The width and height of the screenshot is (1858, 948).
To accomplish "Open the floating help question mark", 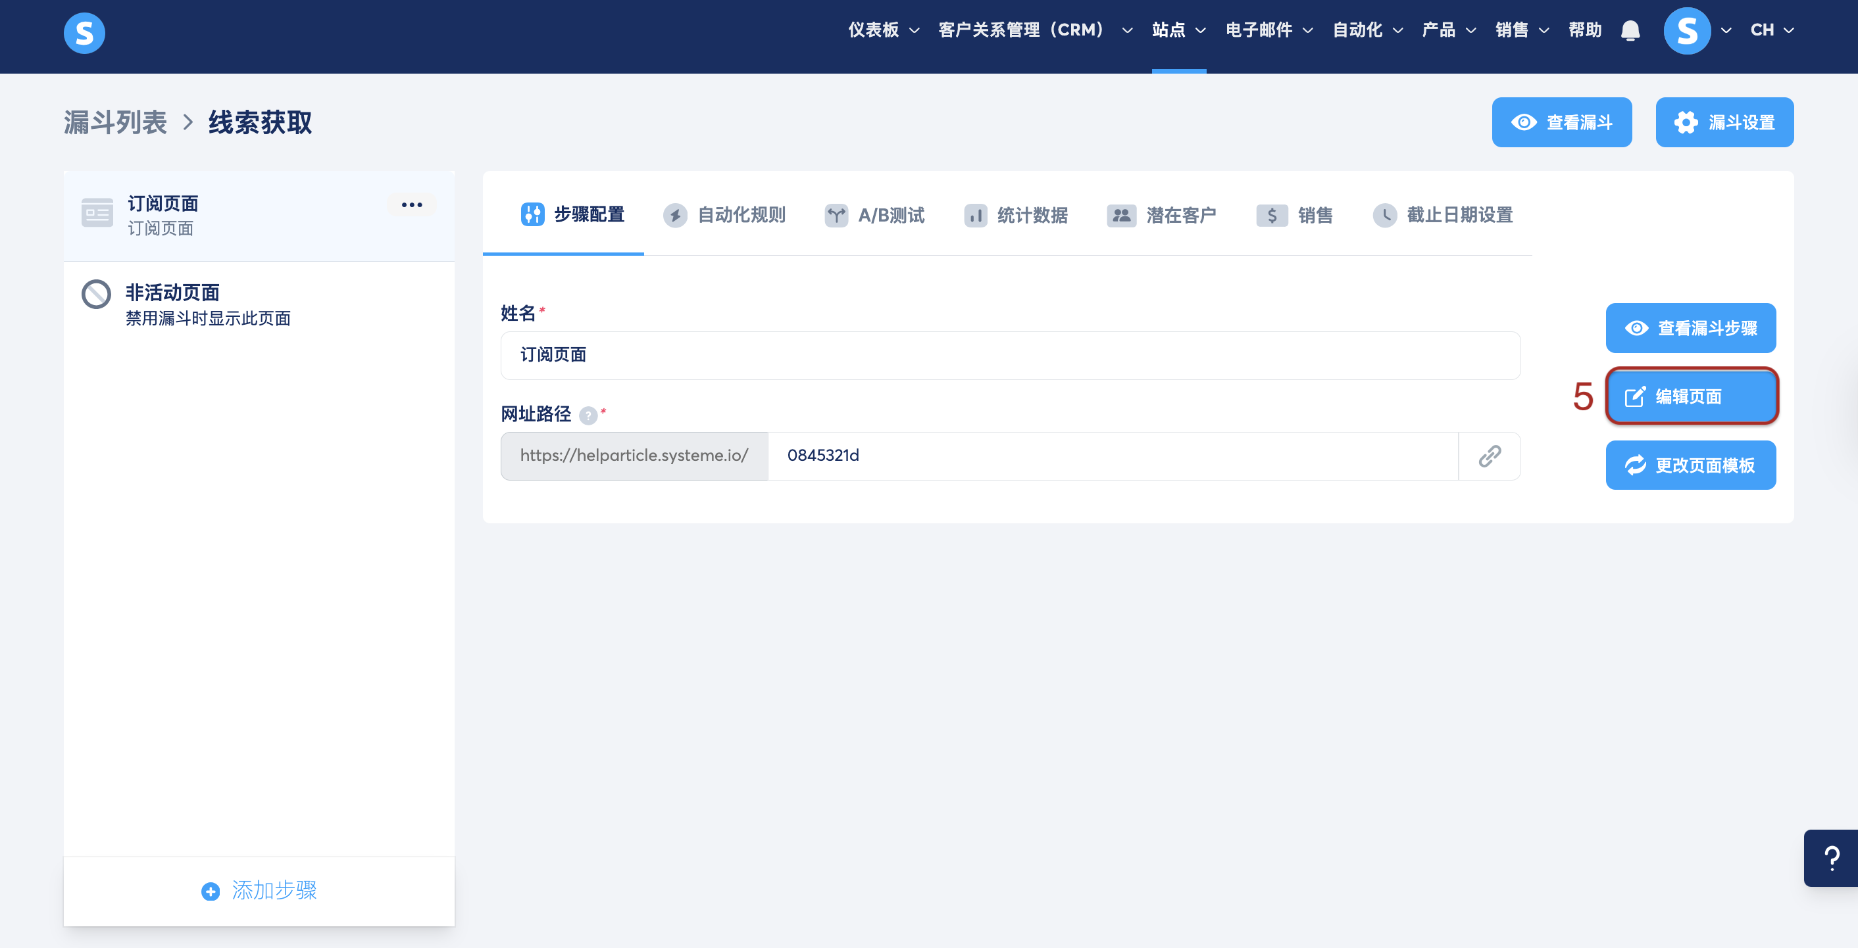I will point(1830,858).
